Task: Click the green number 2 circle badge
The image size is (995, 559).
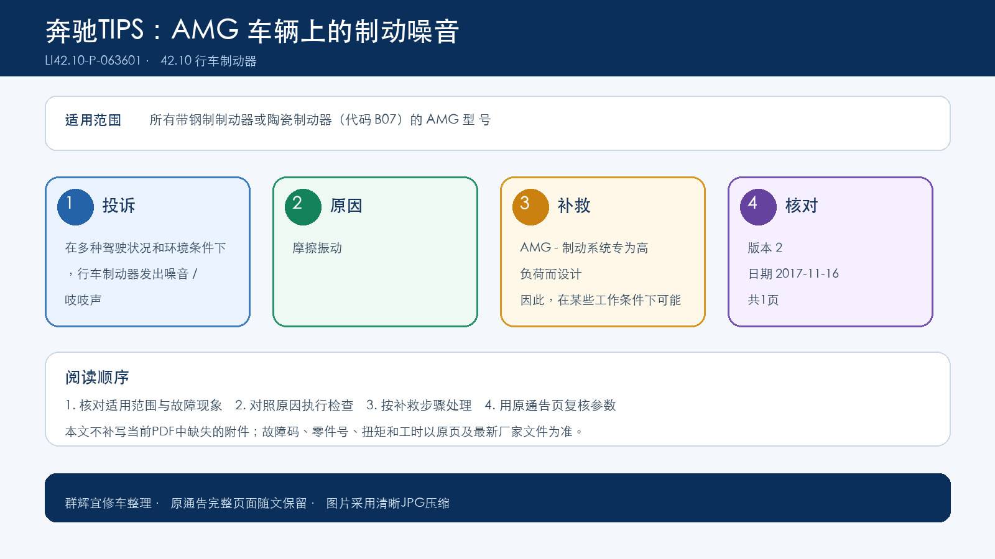Action: coord(303,207)
